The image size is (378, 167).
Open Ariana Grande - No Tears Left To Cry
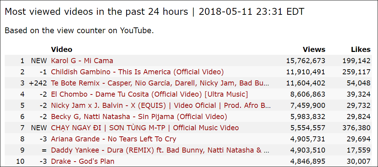(114, 139)
